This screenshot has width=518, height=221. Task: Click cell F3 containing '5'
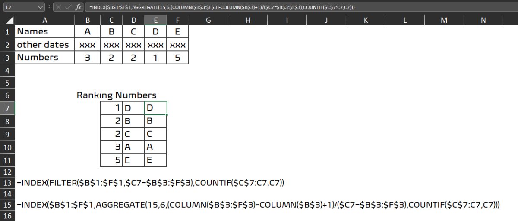(178, 57)
